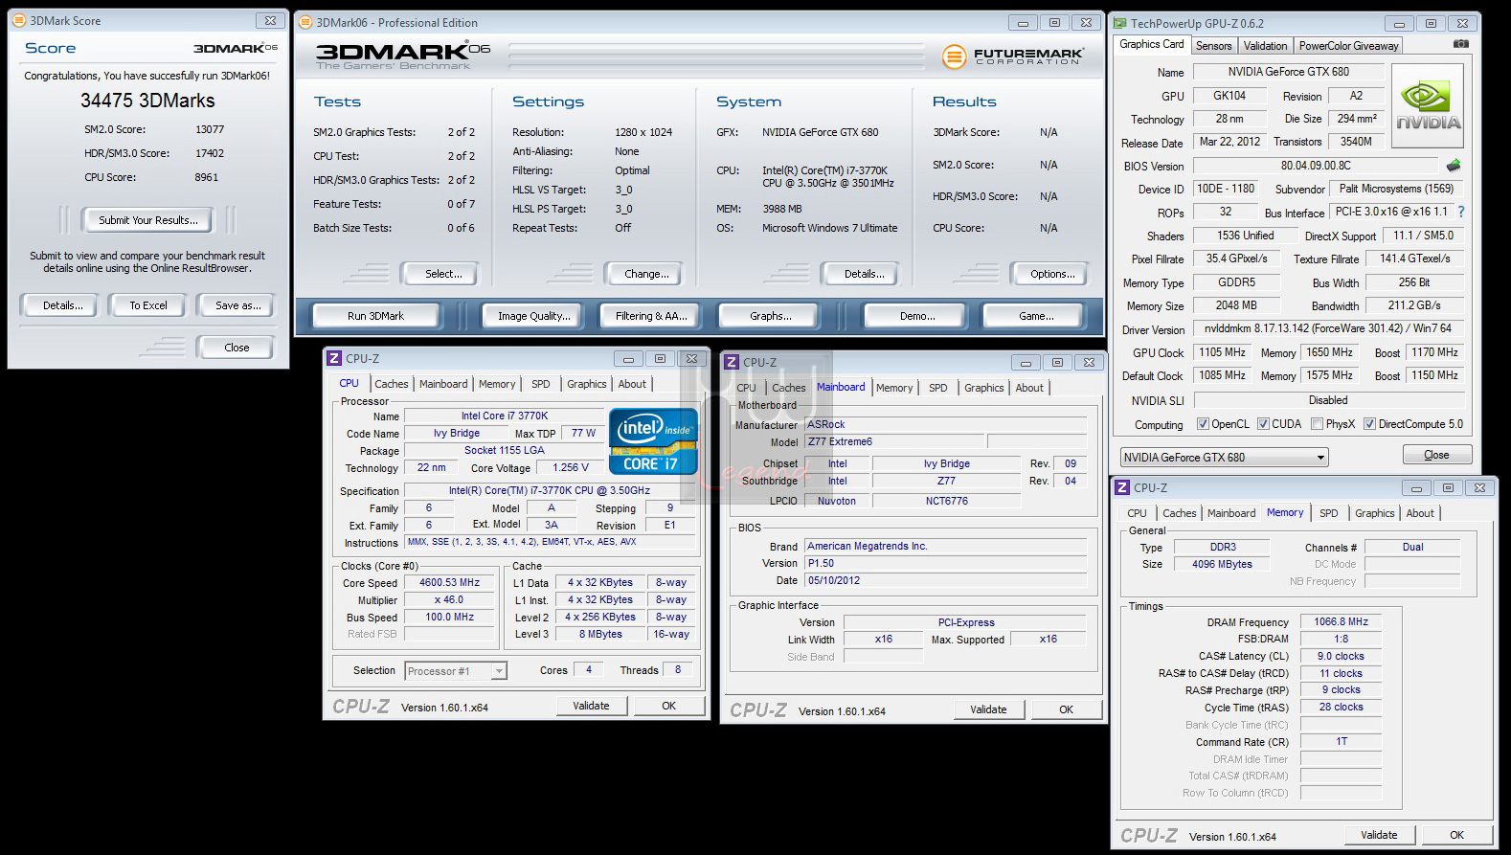Screen dimensions: 1511x855
Task: Click Validate in CPU-Z Intel Core window
Action: [x=591, y=706]
